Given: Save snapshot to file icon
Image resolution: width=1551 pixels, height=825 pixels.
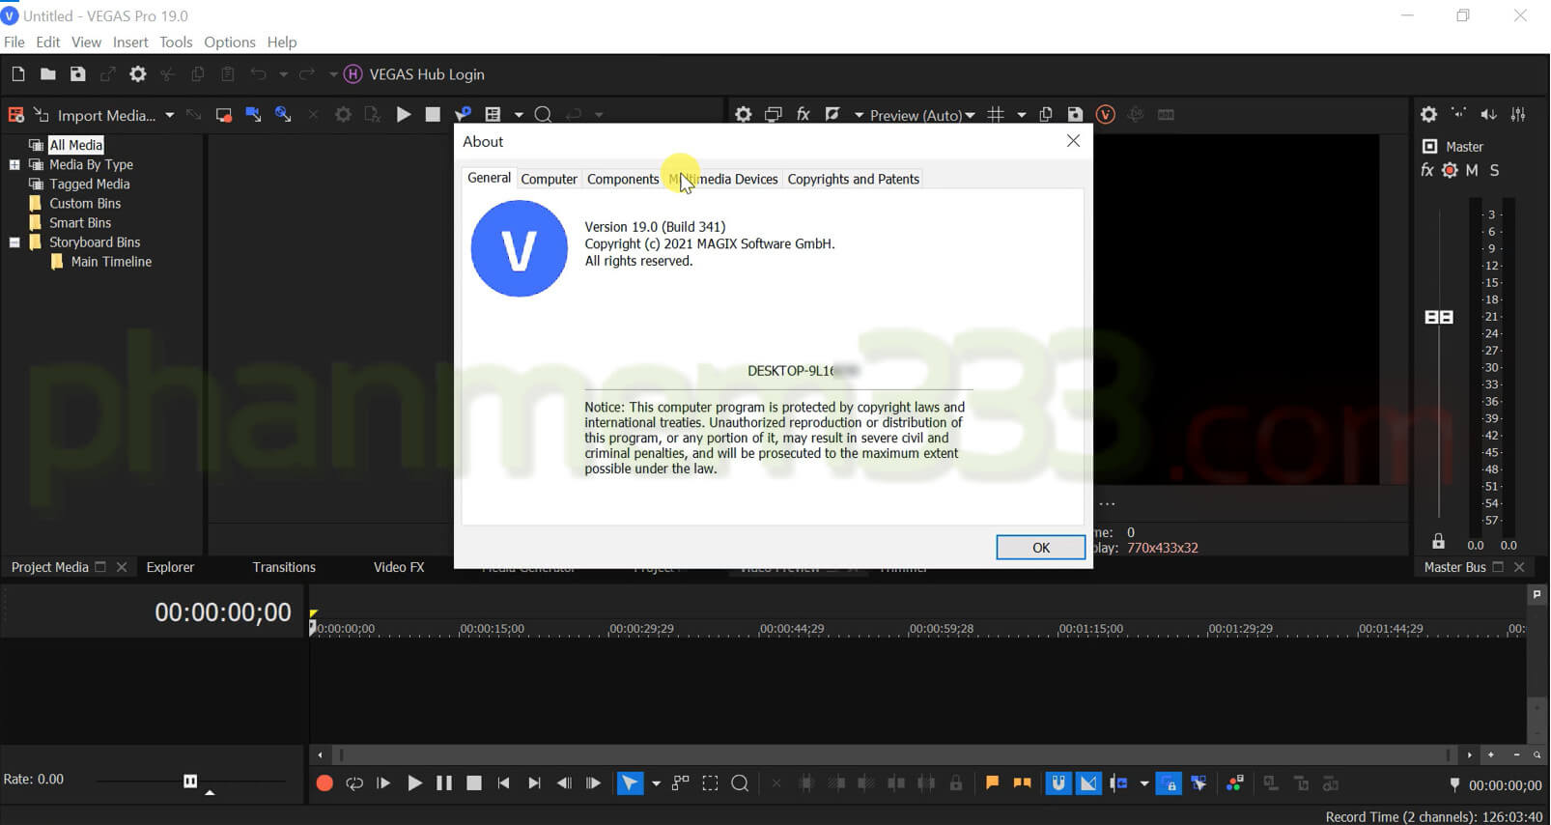Looking at the screenshot, I should click(x=1075, y=115).
